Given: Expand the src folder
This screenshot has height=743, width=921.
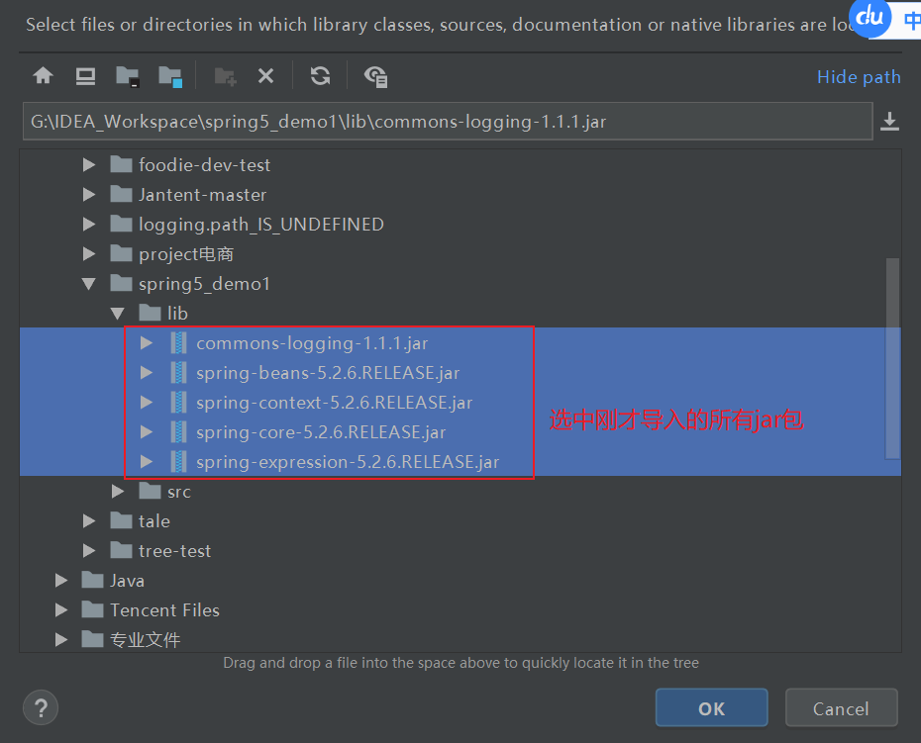Looking at the screenshot, I should click(x=118, y=492).
